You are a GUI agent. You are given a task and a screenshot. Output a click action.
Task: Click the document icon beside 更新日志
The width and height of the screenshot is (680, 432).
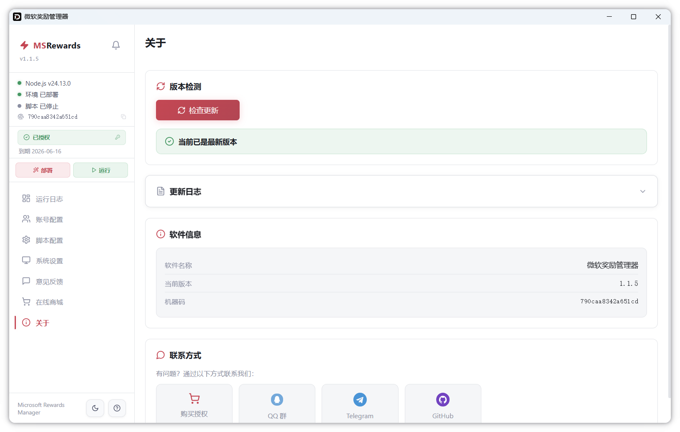pos(161,191)
